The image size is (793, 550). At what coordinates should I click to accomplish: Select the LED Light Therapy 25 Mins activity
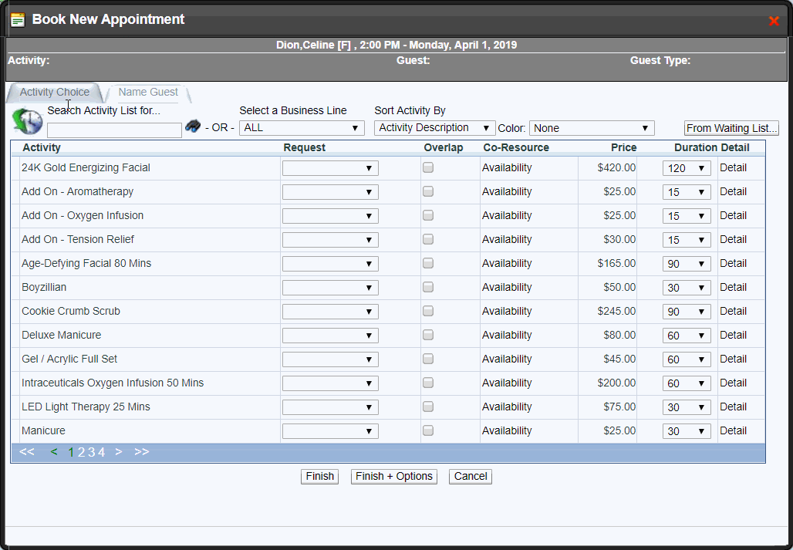[86, 407]
